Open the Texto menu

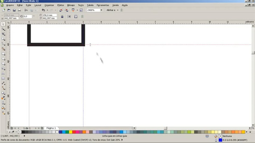pyautogui.click(x=81, y=5)
